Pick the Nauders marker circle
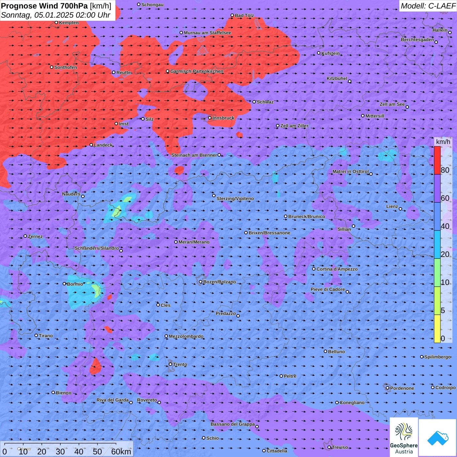Image resolution: width=457 pixels, height=457 pixels. click(x=83, y=196)
